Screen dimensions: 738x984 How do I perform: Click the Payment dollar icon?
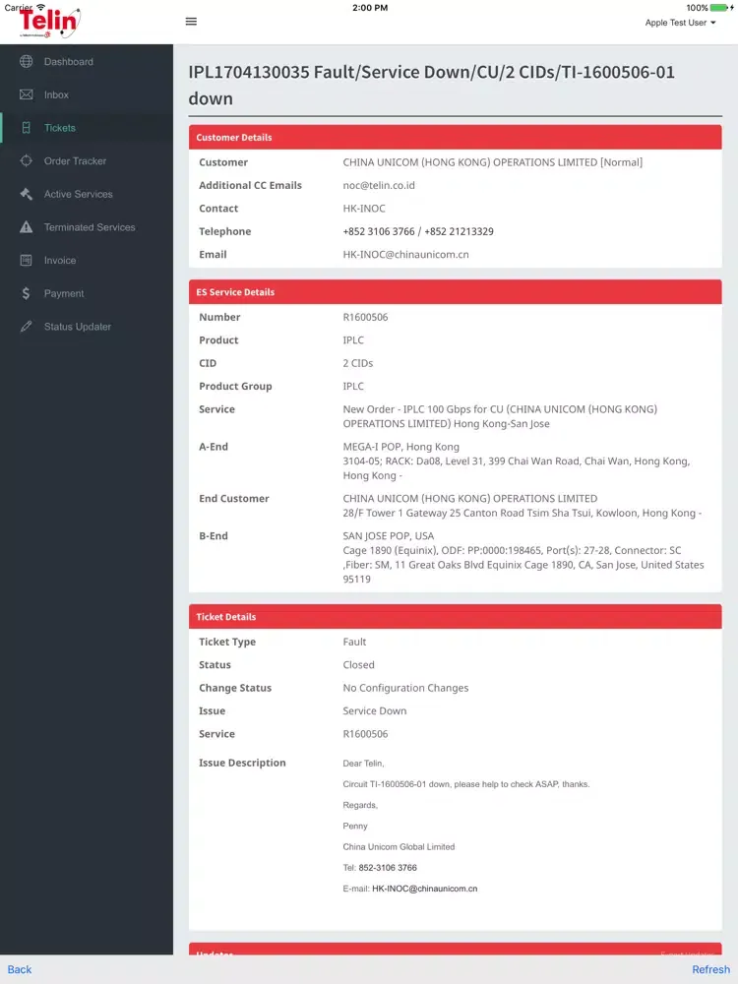26,293
